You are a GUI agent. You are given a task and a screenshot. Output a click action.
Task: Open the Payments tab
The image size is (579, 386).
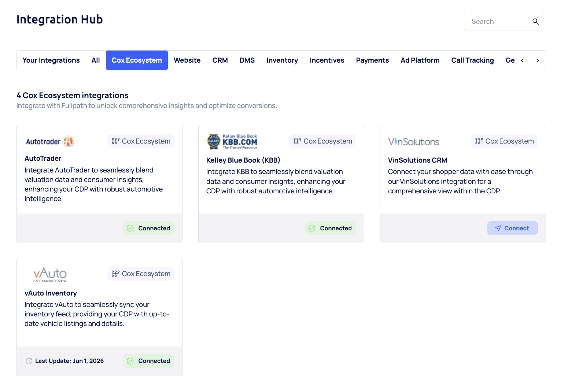372,60
